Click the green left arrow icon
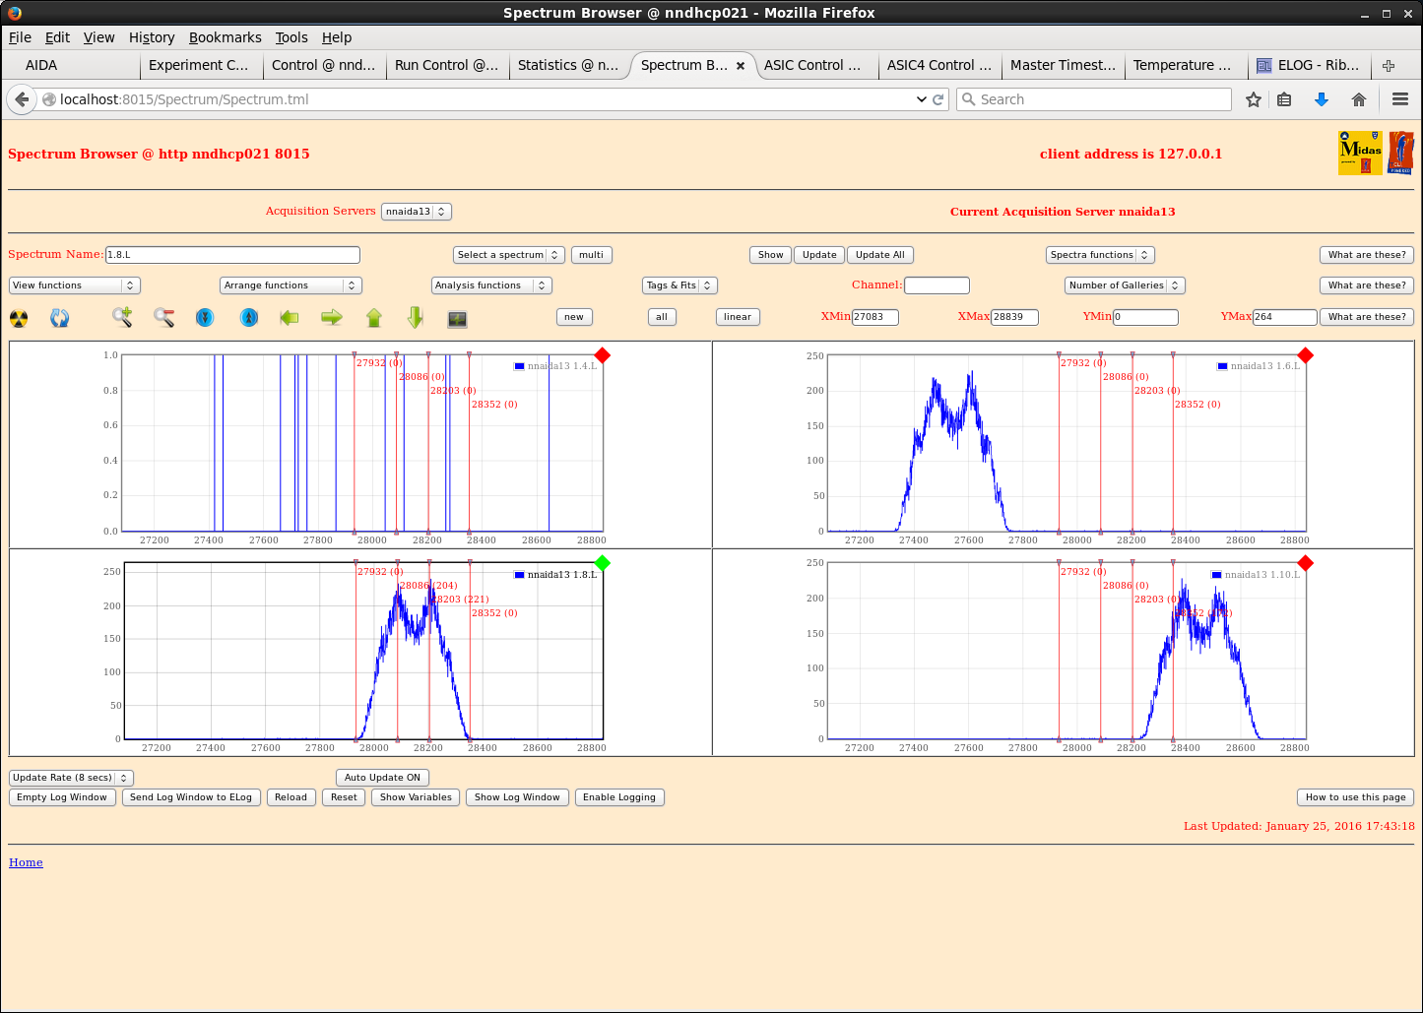The width and height of the screenshot is (1423, 1013). 290,317
